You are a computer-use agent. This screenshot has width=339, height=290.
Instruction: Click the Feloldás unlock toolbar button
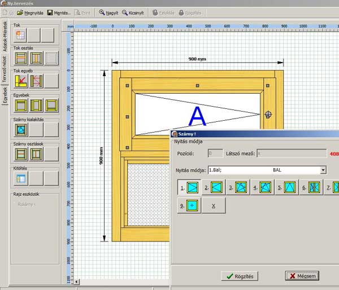pos(163,13)
